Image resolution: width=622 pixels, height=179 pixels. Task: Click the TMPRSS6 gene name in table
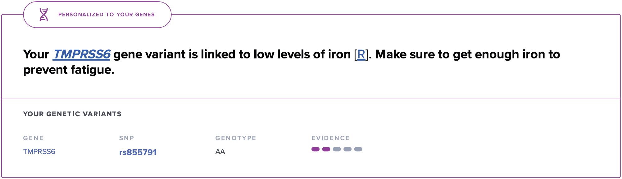(x=39, y=151)
